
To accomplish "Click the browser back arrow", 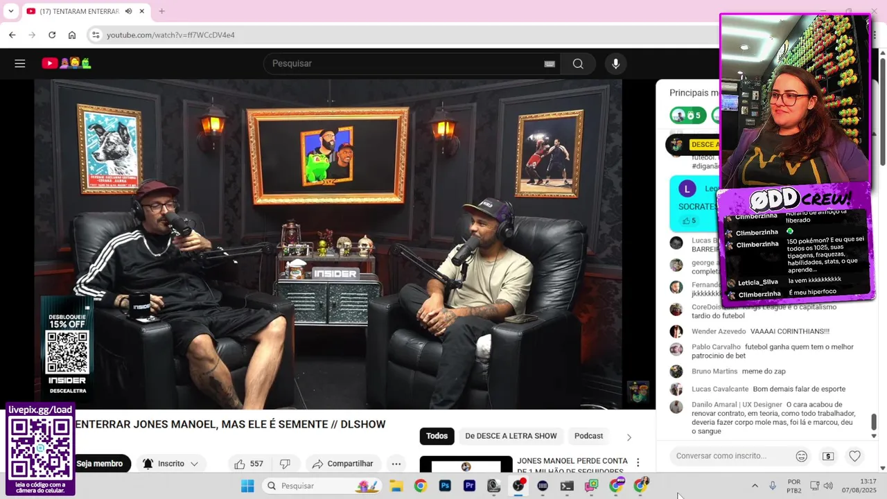I will 12,35.
